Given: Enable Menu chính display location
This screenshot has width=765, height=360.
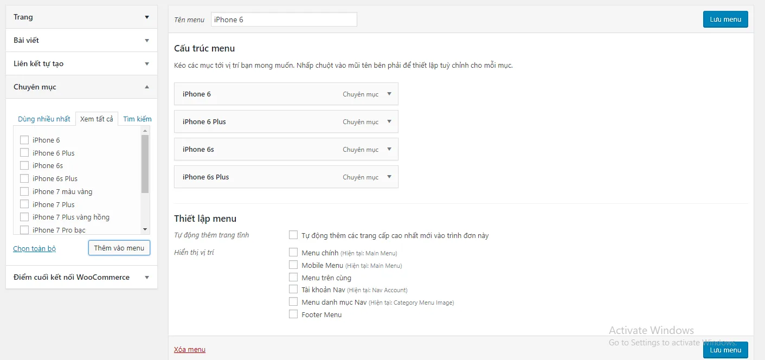Looking at the screenshot, I should coord(293,252).
